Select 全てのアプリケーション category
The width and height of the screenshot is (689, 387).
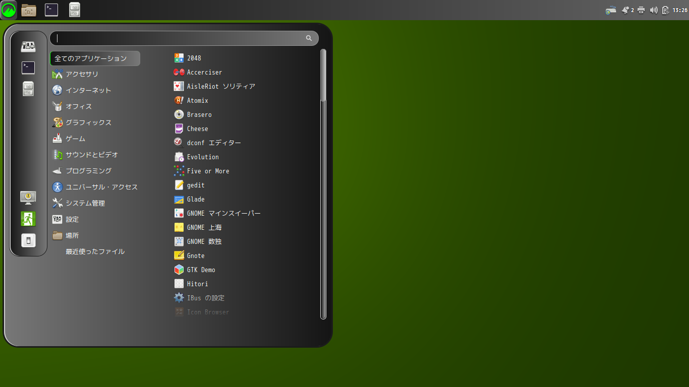point(95,58)
